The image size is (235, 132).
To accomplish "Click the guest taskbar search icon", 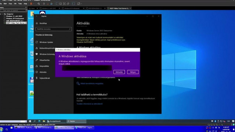I will click(35, 121).
